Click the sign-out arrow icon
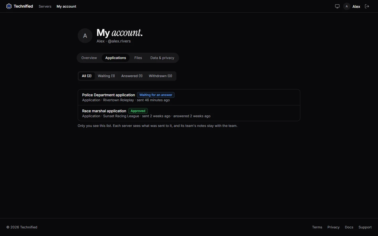The image size is (378, 236). (x=367, y=6)
